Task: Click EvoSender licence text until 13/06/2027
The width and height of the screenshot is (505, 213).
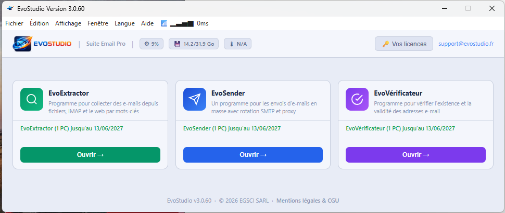Action: [x=232, y=128]
